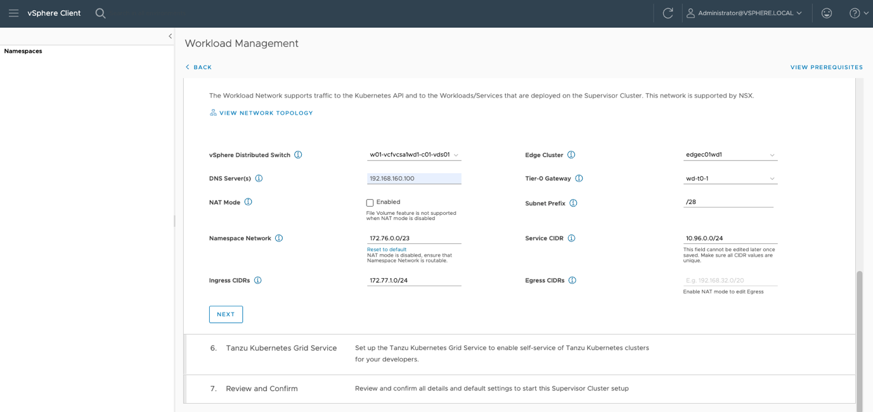This screenshot has height=412, width=873.
Task: Open the Administrator@VSPHERE.LOCAL user menu
Action: pyautogui.click(x=744, y=13)
